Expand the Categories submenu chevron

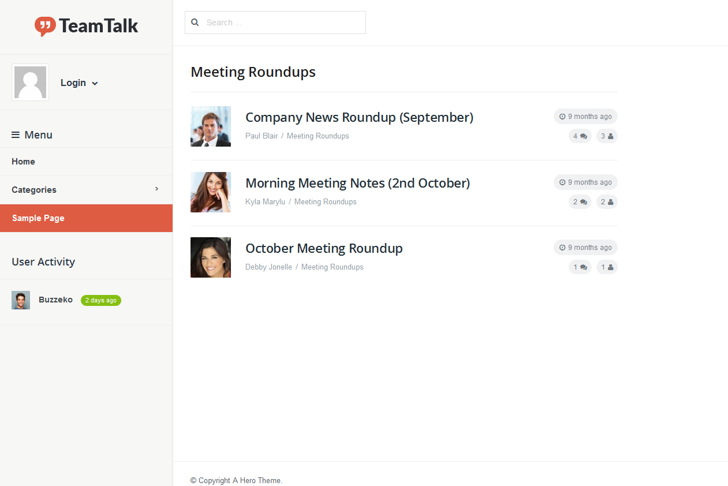(156, 189)
